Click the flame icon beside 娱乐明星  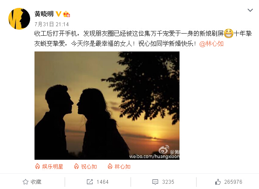click(x=38, y=166)
